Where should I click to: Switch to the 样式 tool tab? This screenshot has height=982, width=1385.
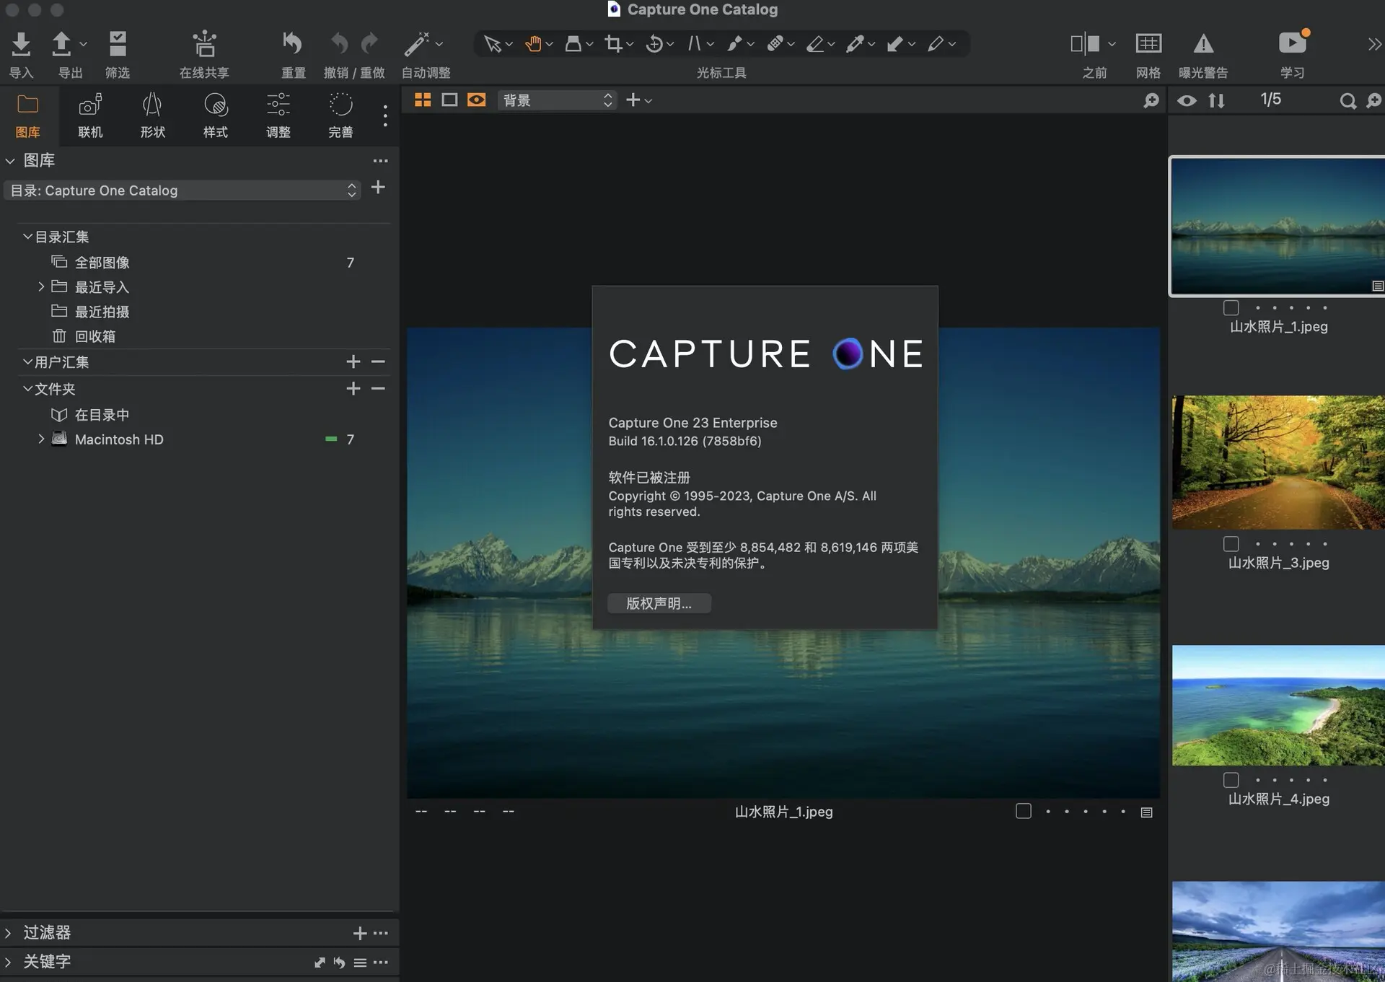pos(215,115)
